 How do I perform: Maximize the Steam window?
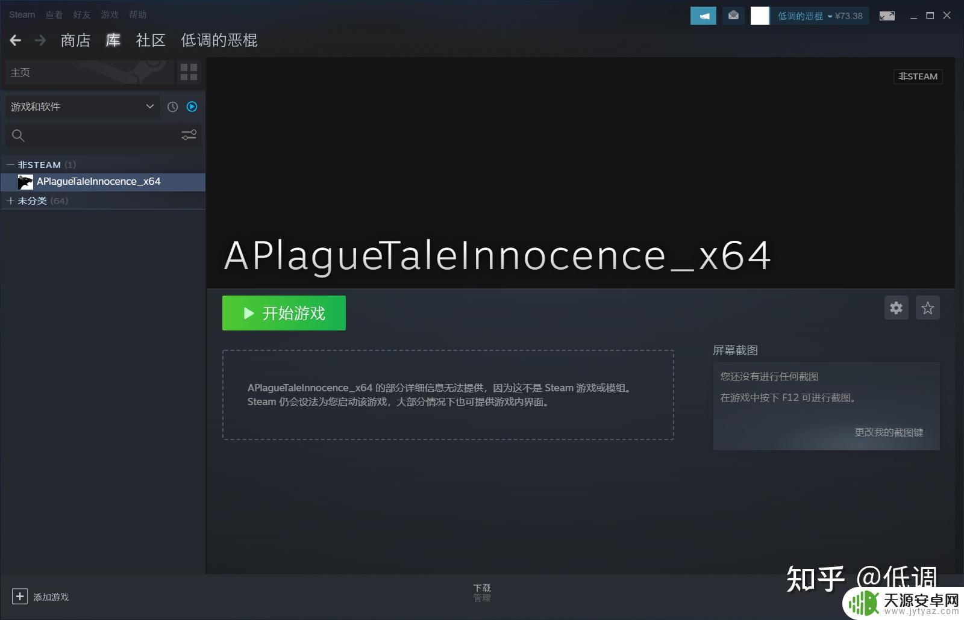pos(930,16)
